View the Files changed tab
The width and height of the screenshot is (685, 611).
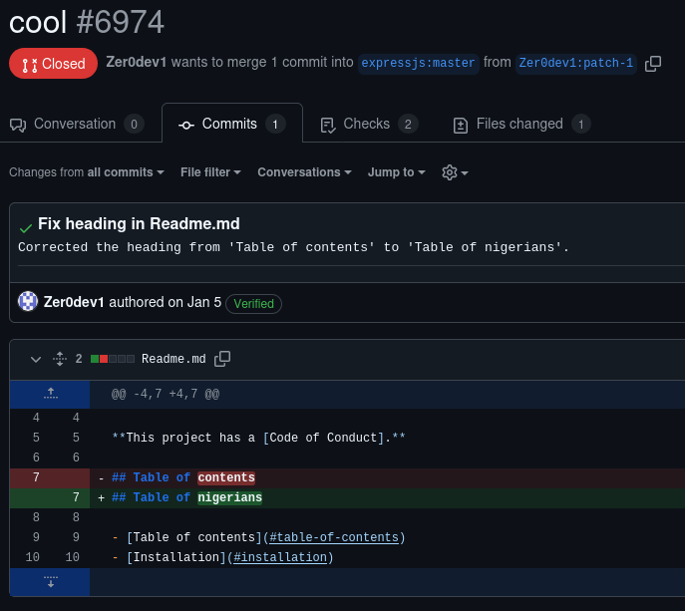coord(522,124)
